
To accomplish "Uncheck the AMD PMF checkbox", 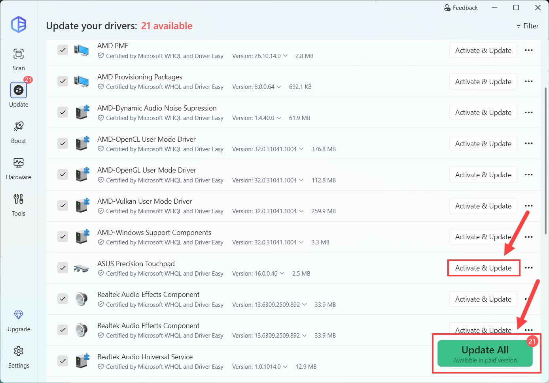I will [63, 50].
